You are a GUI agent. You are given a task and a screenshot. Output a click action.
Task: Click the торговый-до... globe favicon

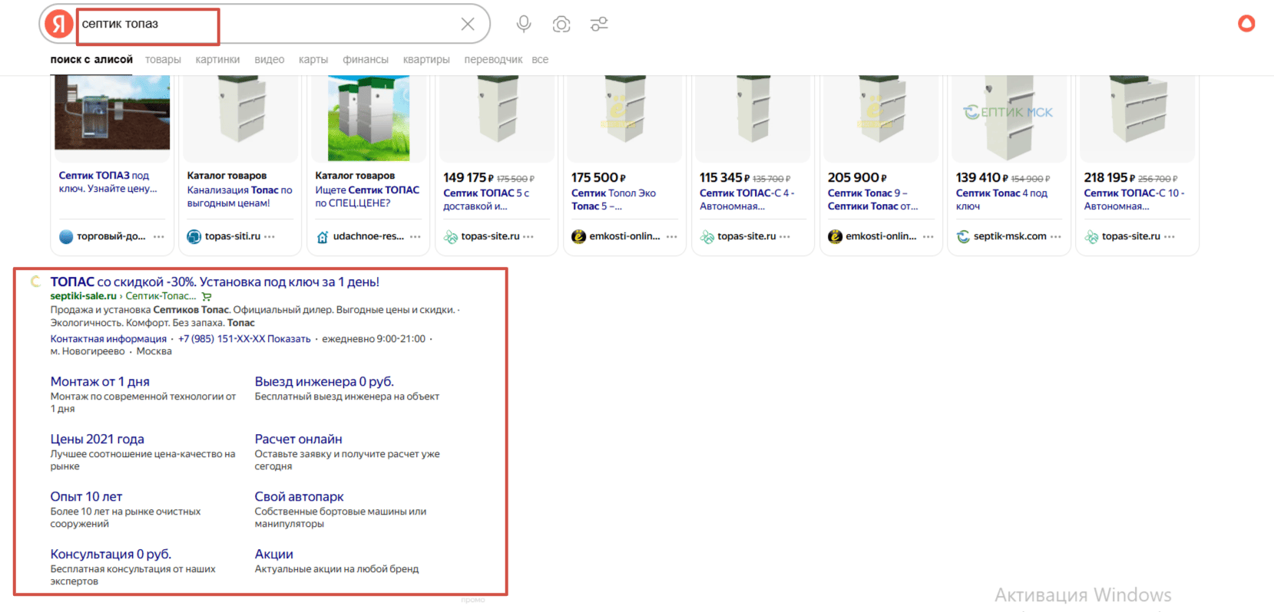(67, 236)
